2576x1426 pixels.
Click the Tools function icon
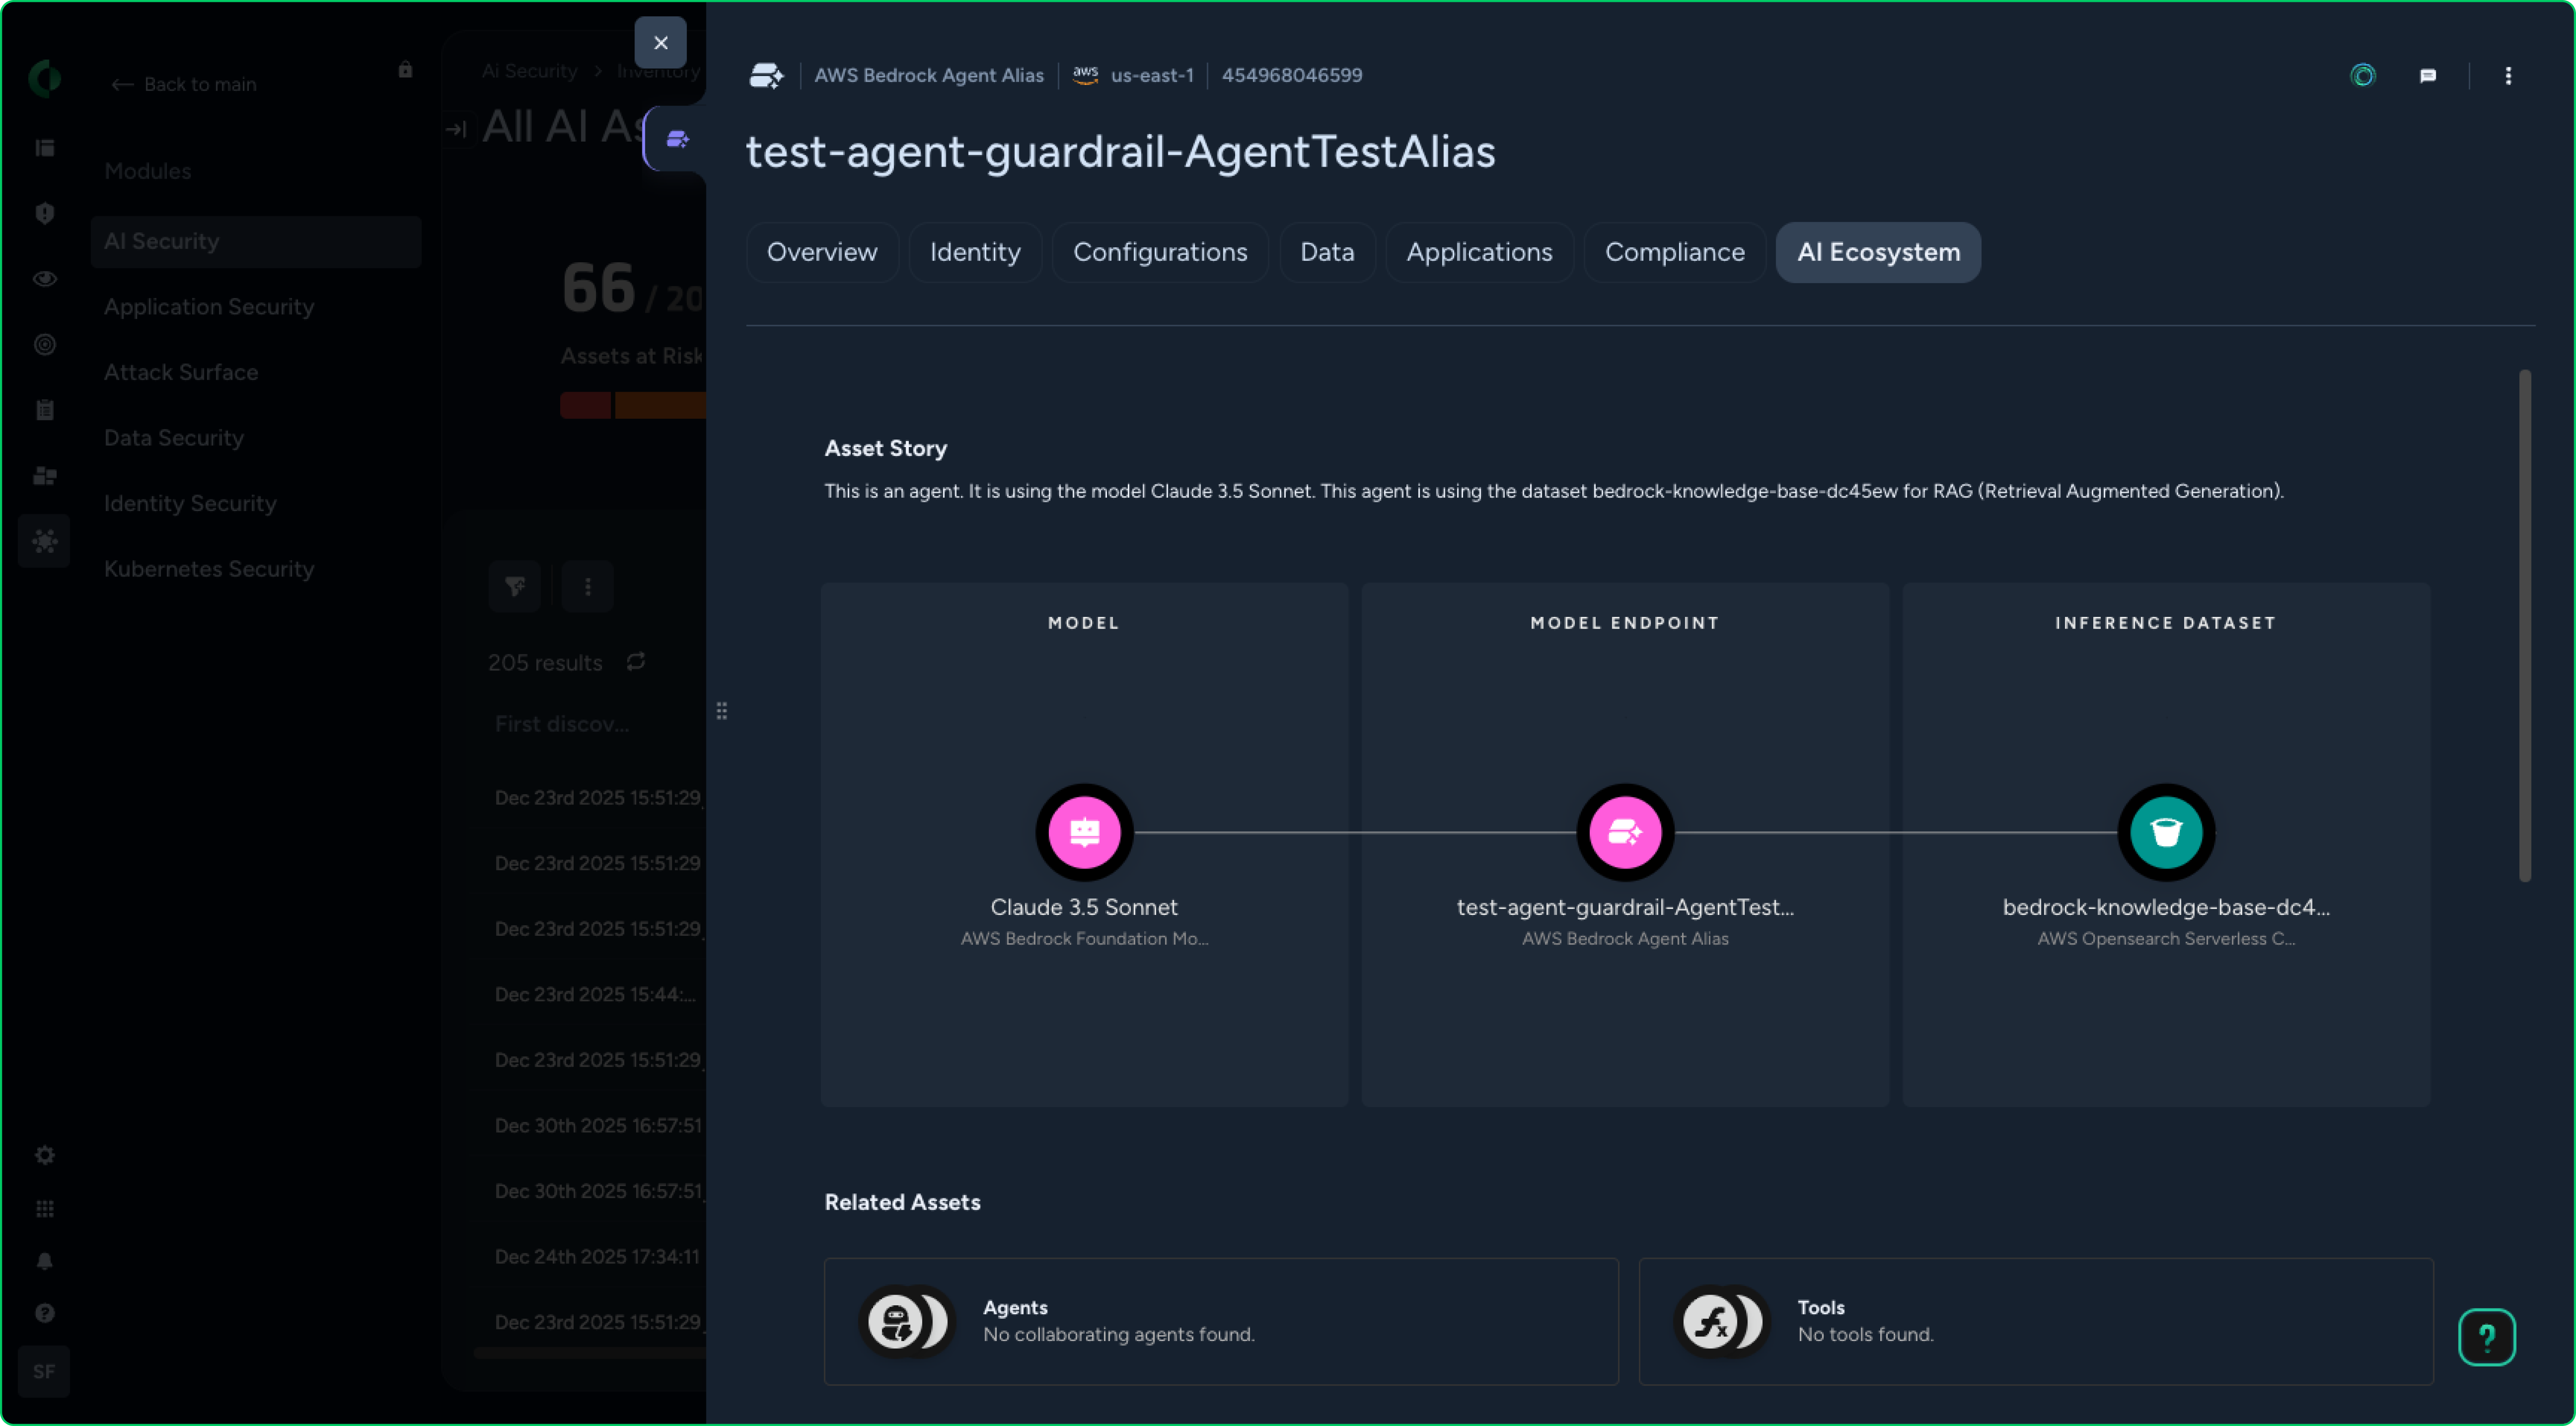pos(1710,1321)
